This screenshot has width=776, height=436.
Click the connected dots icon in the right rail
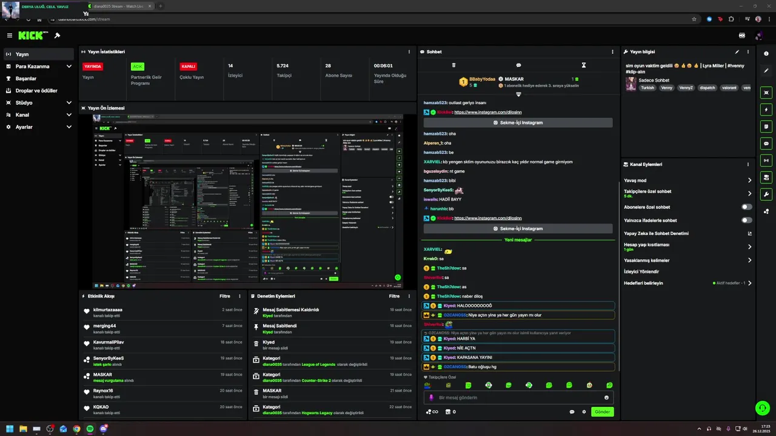click(x=766, y=211)
